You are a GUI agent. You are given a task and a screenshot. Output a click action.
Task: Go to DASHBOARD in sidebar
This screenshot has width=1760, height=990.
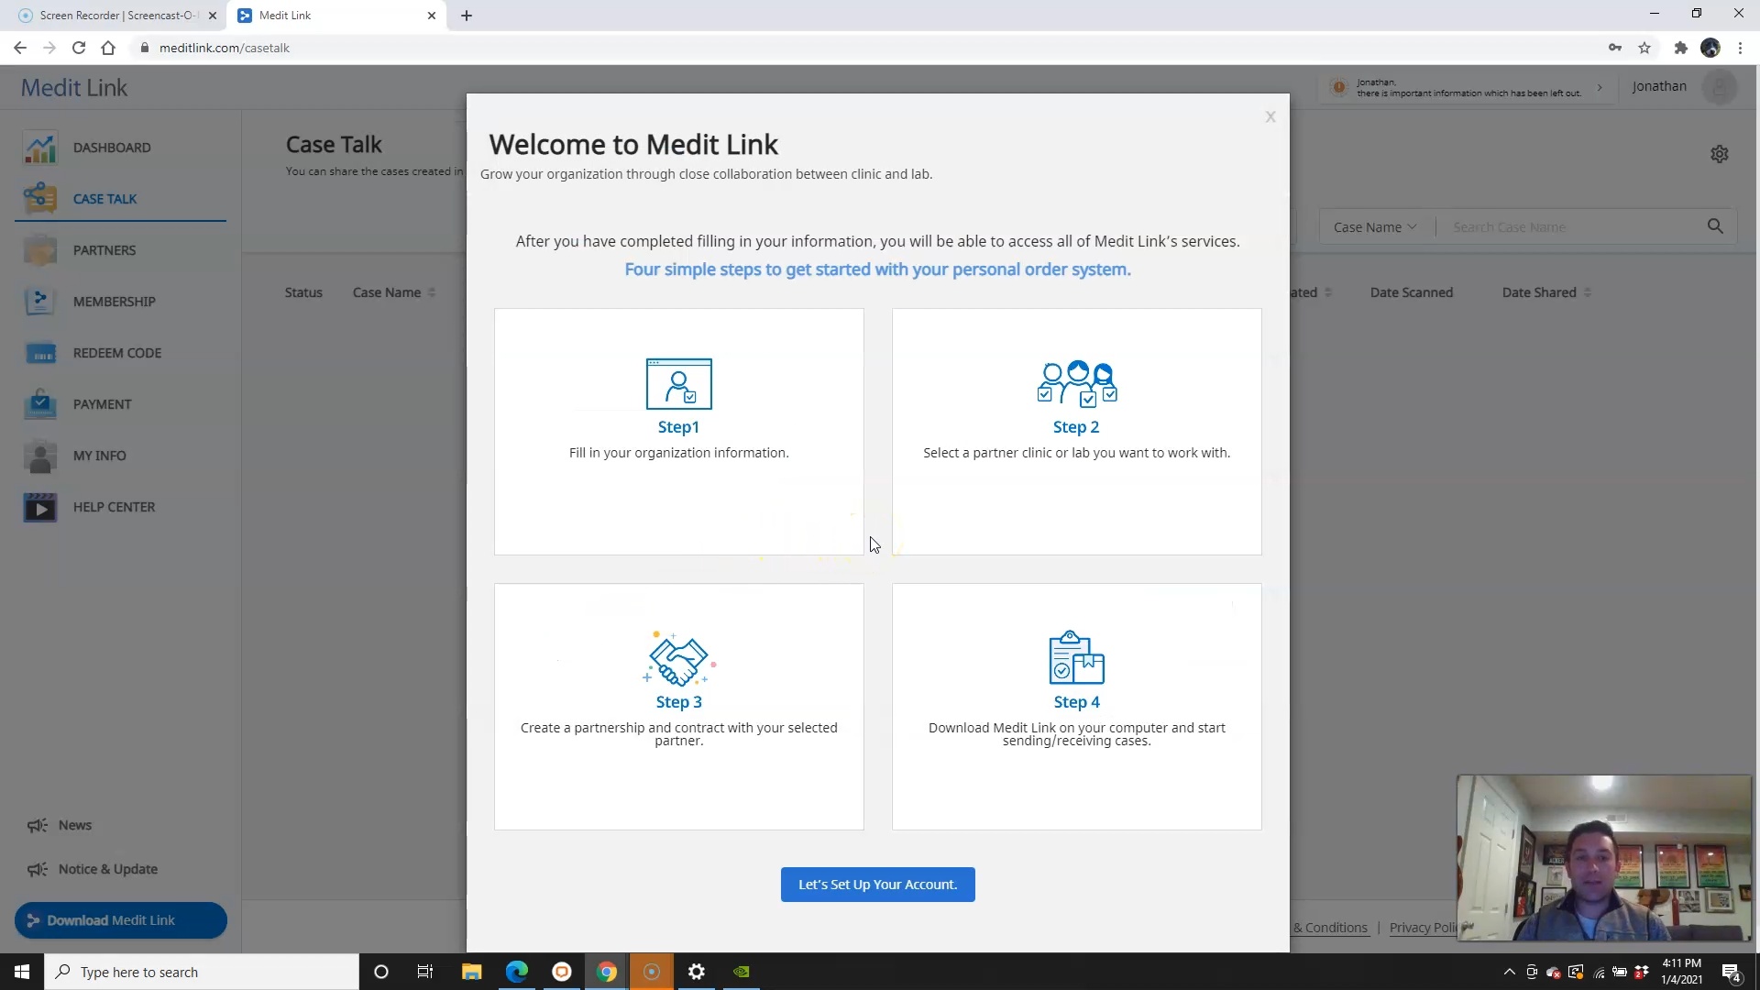112,148
